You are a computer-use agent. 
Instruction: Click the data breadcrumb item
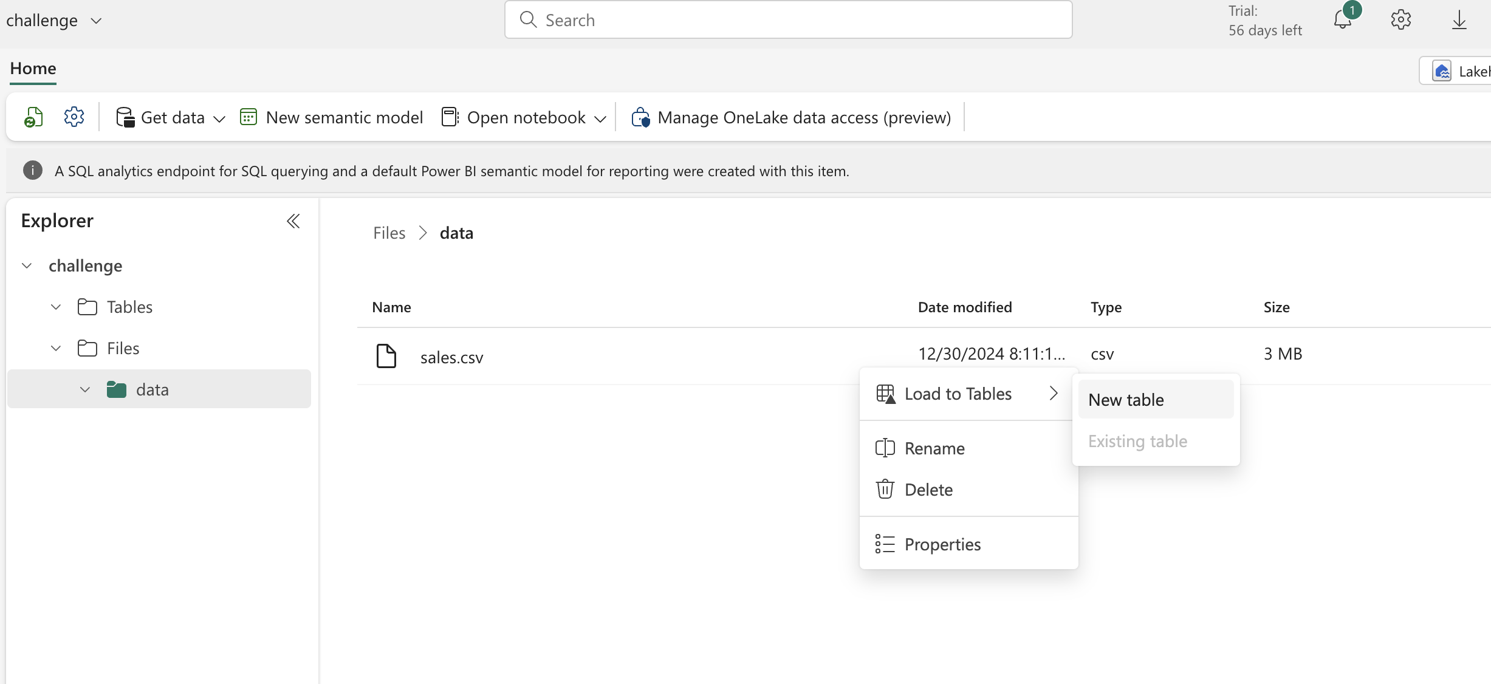click(456, 233)
